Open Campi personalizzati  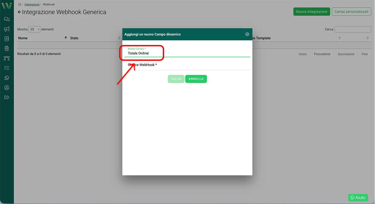click(x=351, y=12)
